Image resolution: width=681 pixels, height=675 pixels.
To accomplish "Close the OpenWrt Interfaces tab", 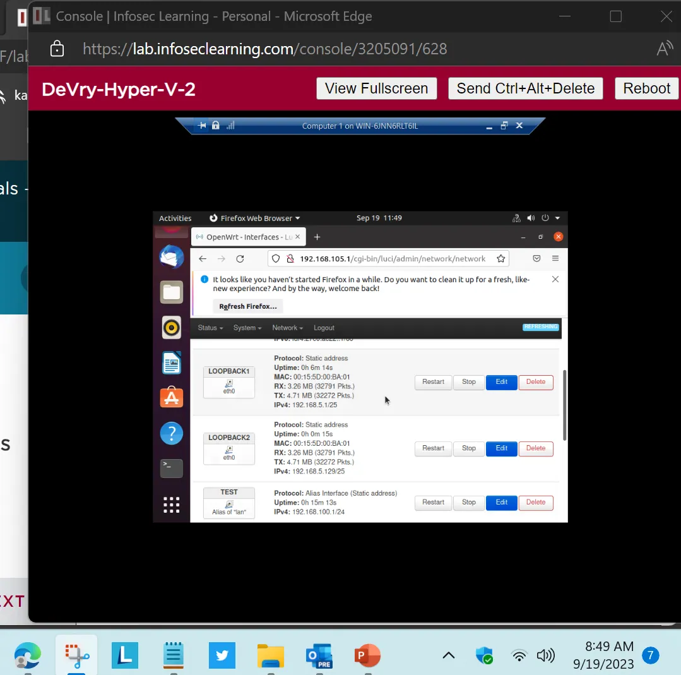I will point(297,237).
